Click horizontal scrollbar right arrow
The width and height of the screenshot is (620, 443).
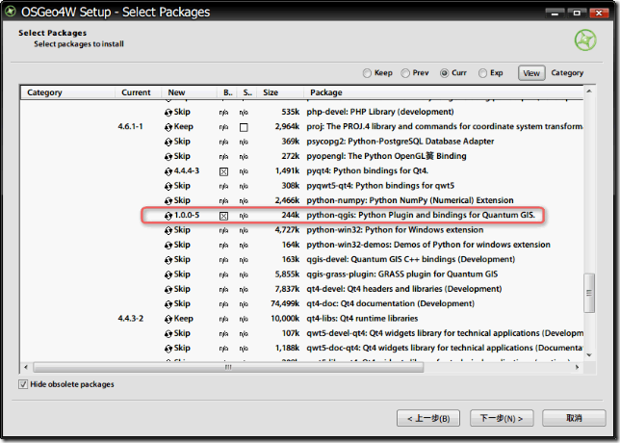point(577,368)
